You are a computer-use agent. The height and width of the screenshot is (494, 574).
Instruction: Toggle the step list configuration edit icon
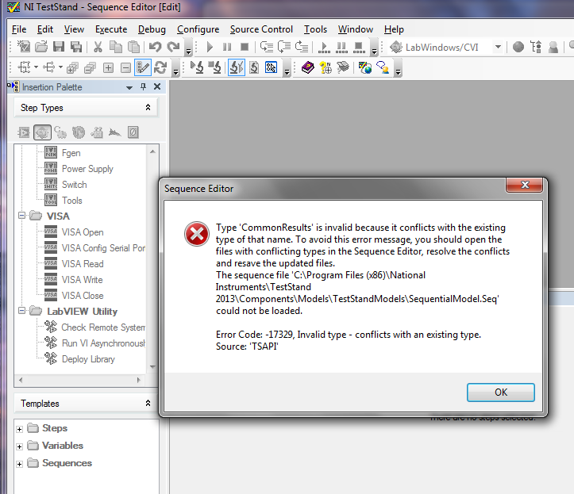click(143, 67)
